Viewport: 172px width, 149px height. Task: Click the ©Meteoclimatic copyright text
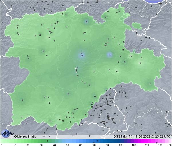(25, 136)
